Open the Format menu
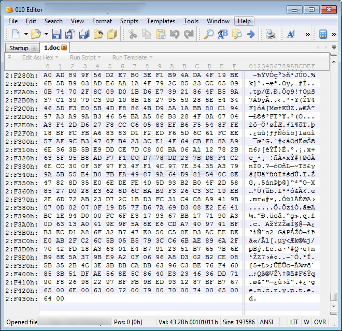The width and height of the screenshot is (342, 331). (102, 21)
